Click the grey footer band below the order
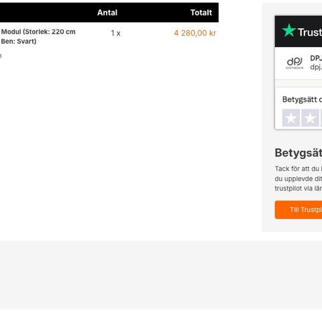 pyautogui.click(x=161, y=275)
